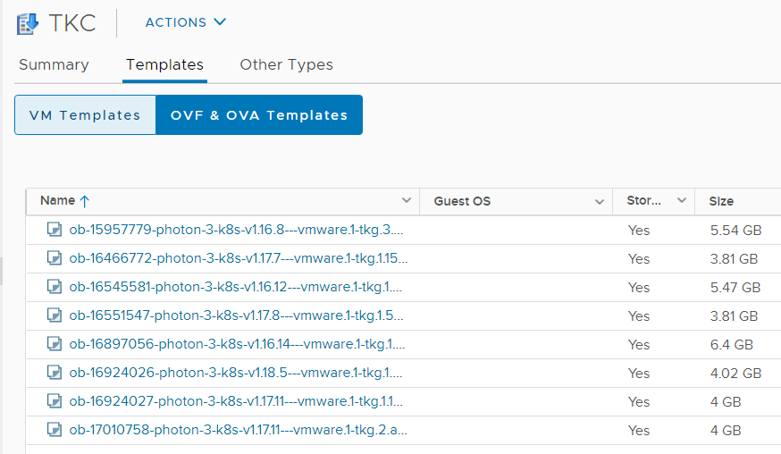Click the TKC content library icon
The height and width of the screenshot is (454, 781).
pos(28,23)
